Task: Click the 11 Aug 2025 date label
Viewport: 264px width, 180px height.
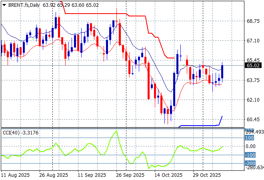Action: pyautogui.click(x=15, y=175)
